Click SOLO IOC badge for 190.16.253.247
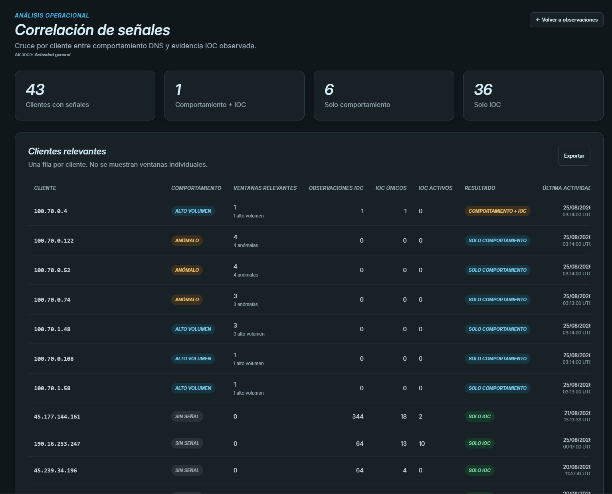 pos(479,443)
